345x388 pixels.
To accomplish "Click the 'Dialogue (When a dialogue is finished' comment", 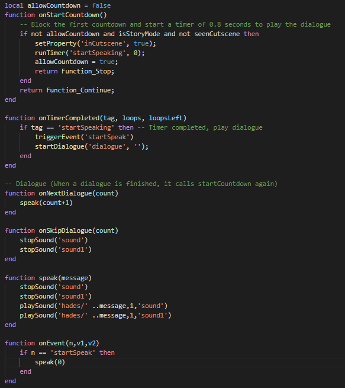I will point(141,184).
